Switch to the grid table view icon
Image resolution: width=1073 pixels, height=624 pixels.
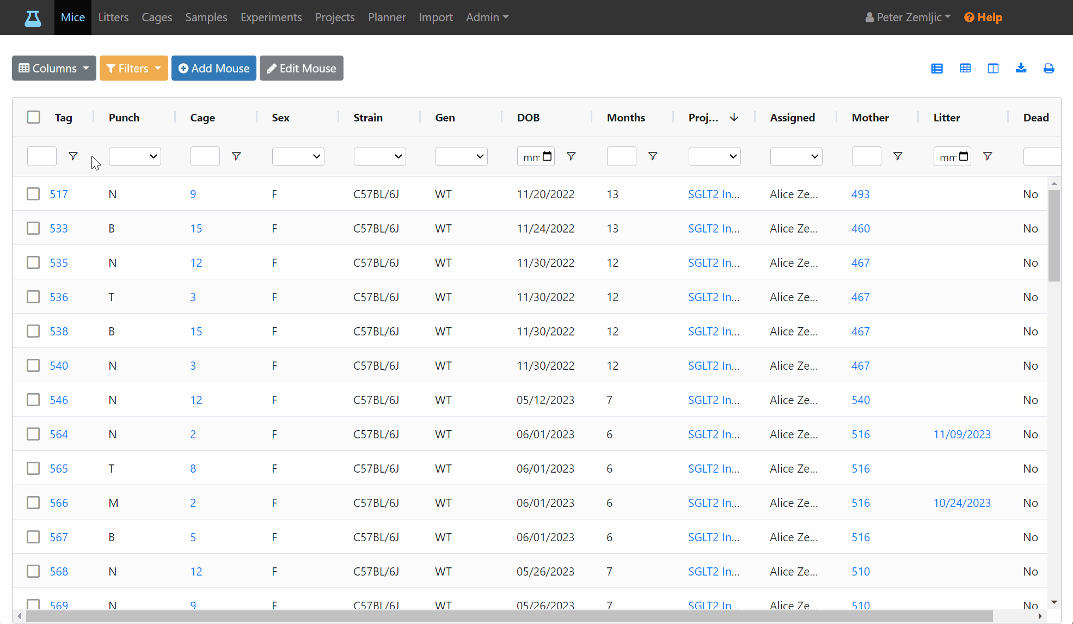click(x=965, y=69)
